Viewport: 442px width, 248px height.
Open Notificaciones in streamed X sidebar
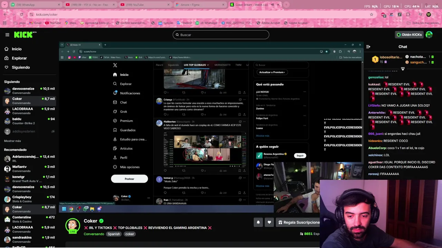[126, 93]
